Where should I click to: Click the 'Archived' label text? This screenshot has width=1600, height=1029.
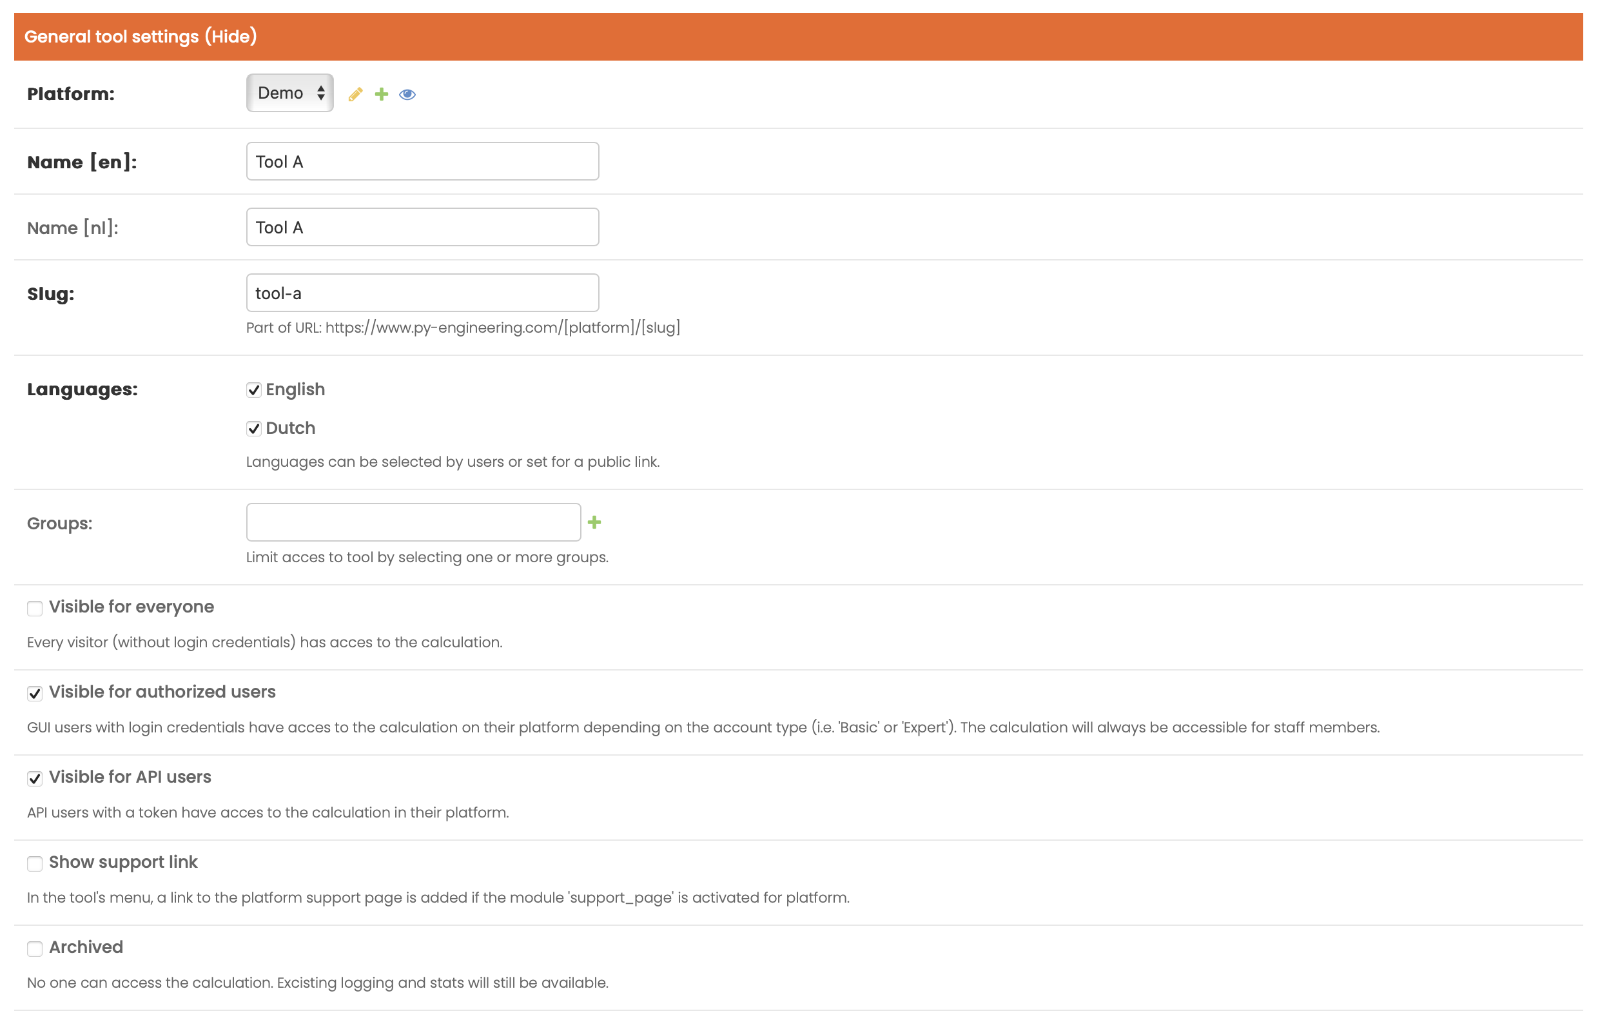click(x=86, y=947)
